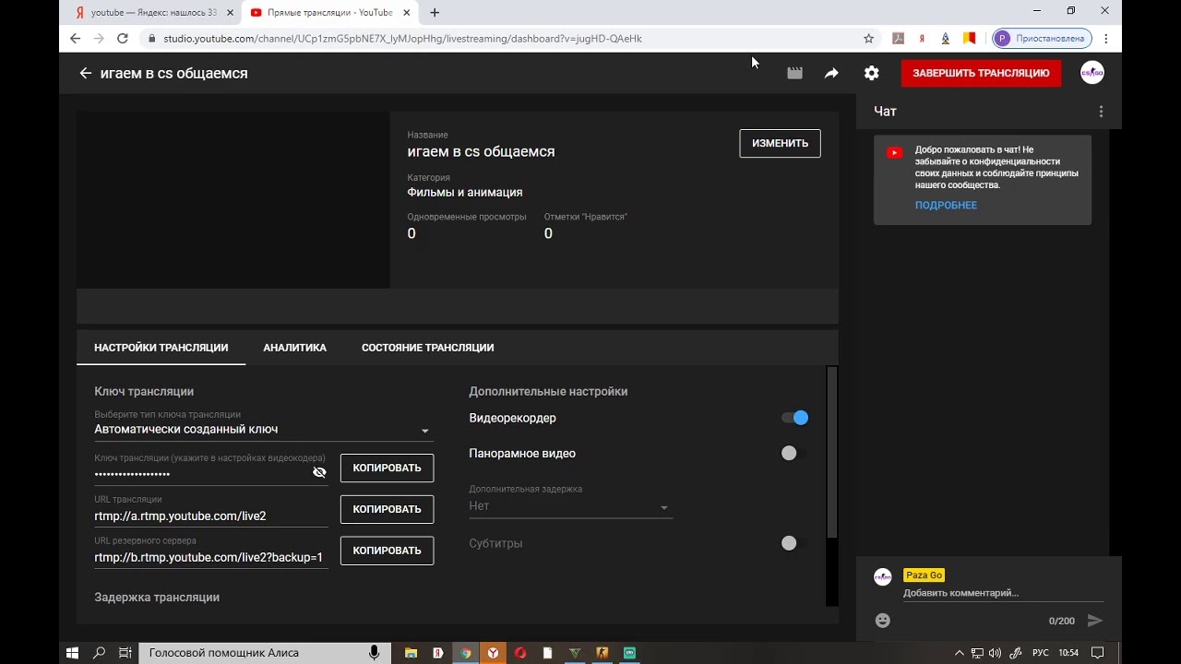Bookmark this page with the star icon
This screenshot has height=664, width=1181.
pos(868,39)
